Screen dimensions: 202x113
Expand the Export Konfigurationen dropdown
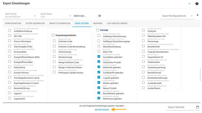(177, 16)
